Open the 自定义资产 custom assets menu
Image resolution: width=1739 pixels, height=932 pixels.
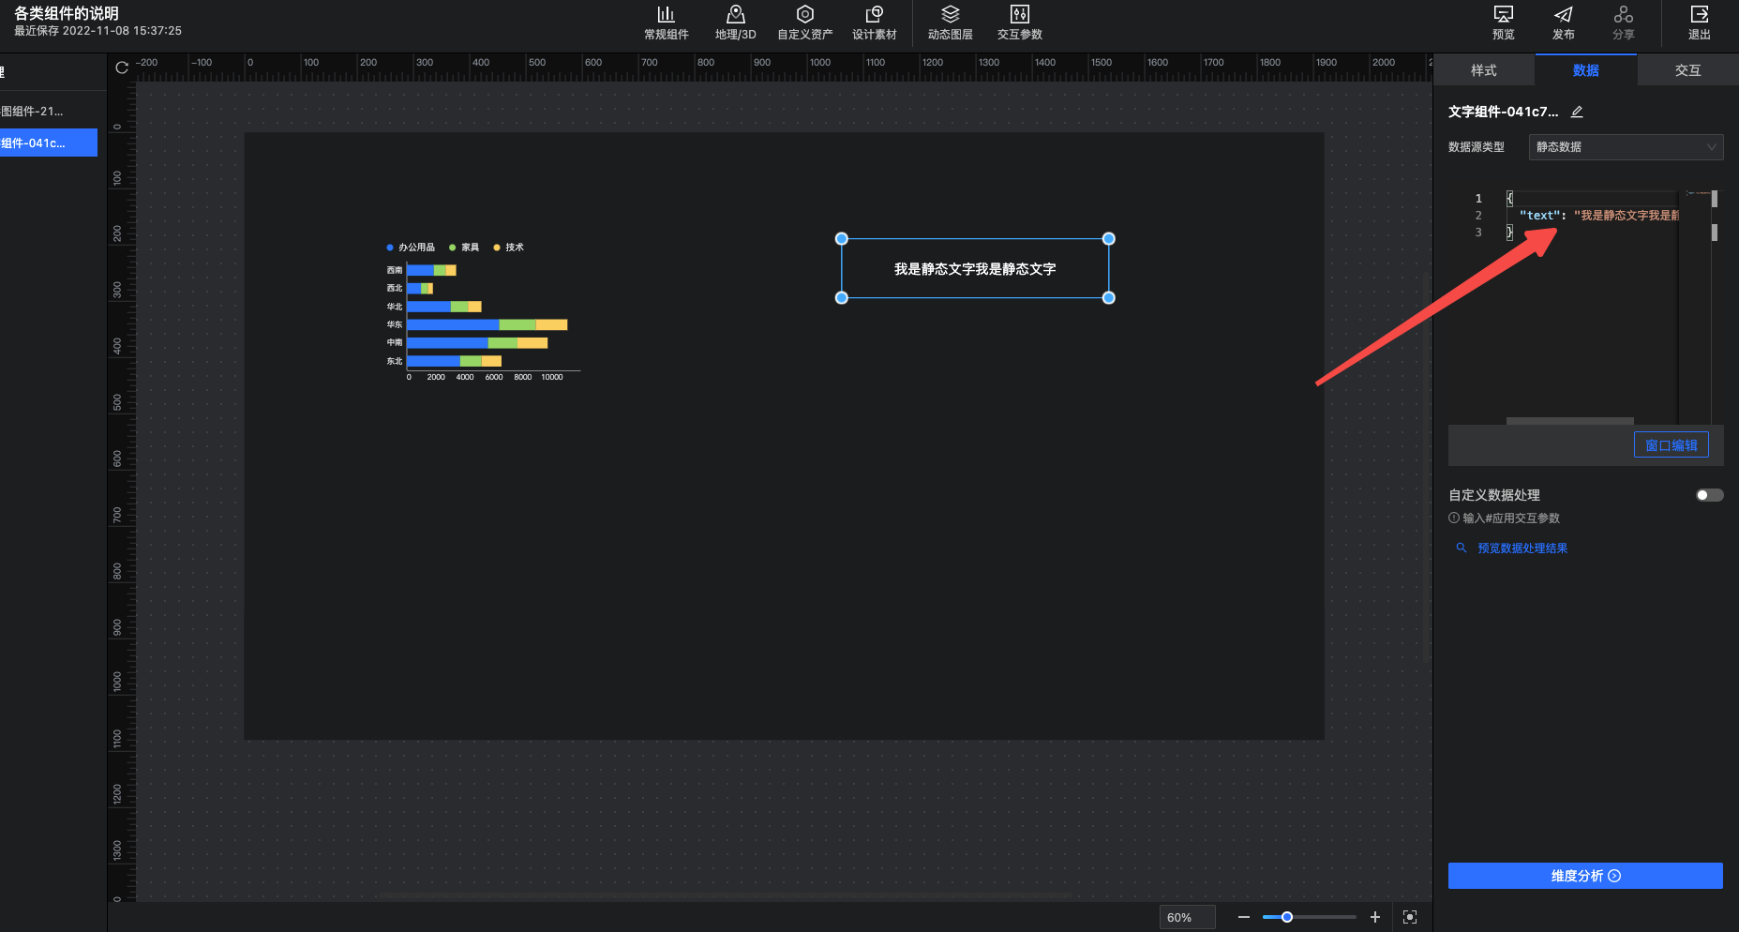click(804, 23)
